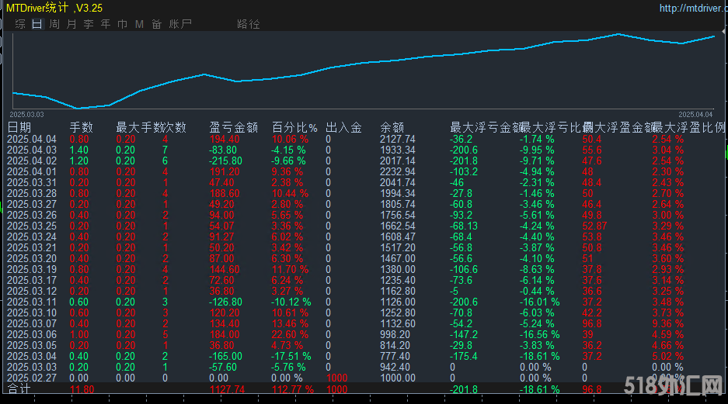Click the 191.20 profit value
The width and height of the screenshot is (728, 404).
[225, 172]
